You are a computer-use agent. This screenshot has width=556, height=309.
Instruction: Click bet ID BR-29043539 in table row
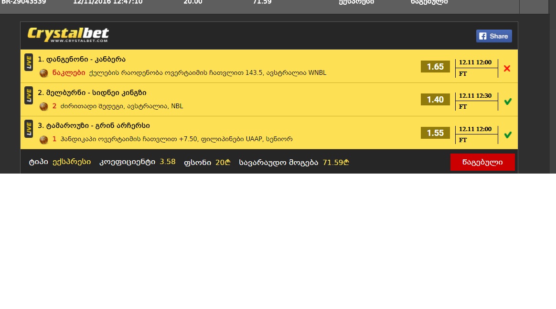click(24, 2)
